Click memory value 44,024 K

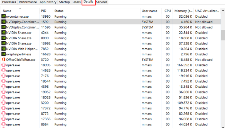click(185, 124)
